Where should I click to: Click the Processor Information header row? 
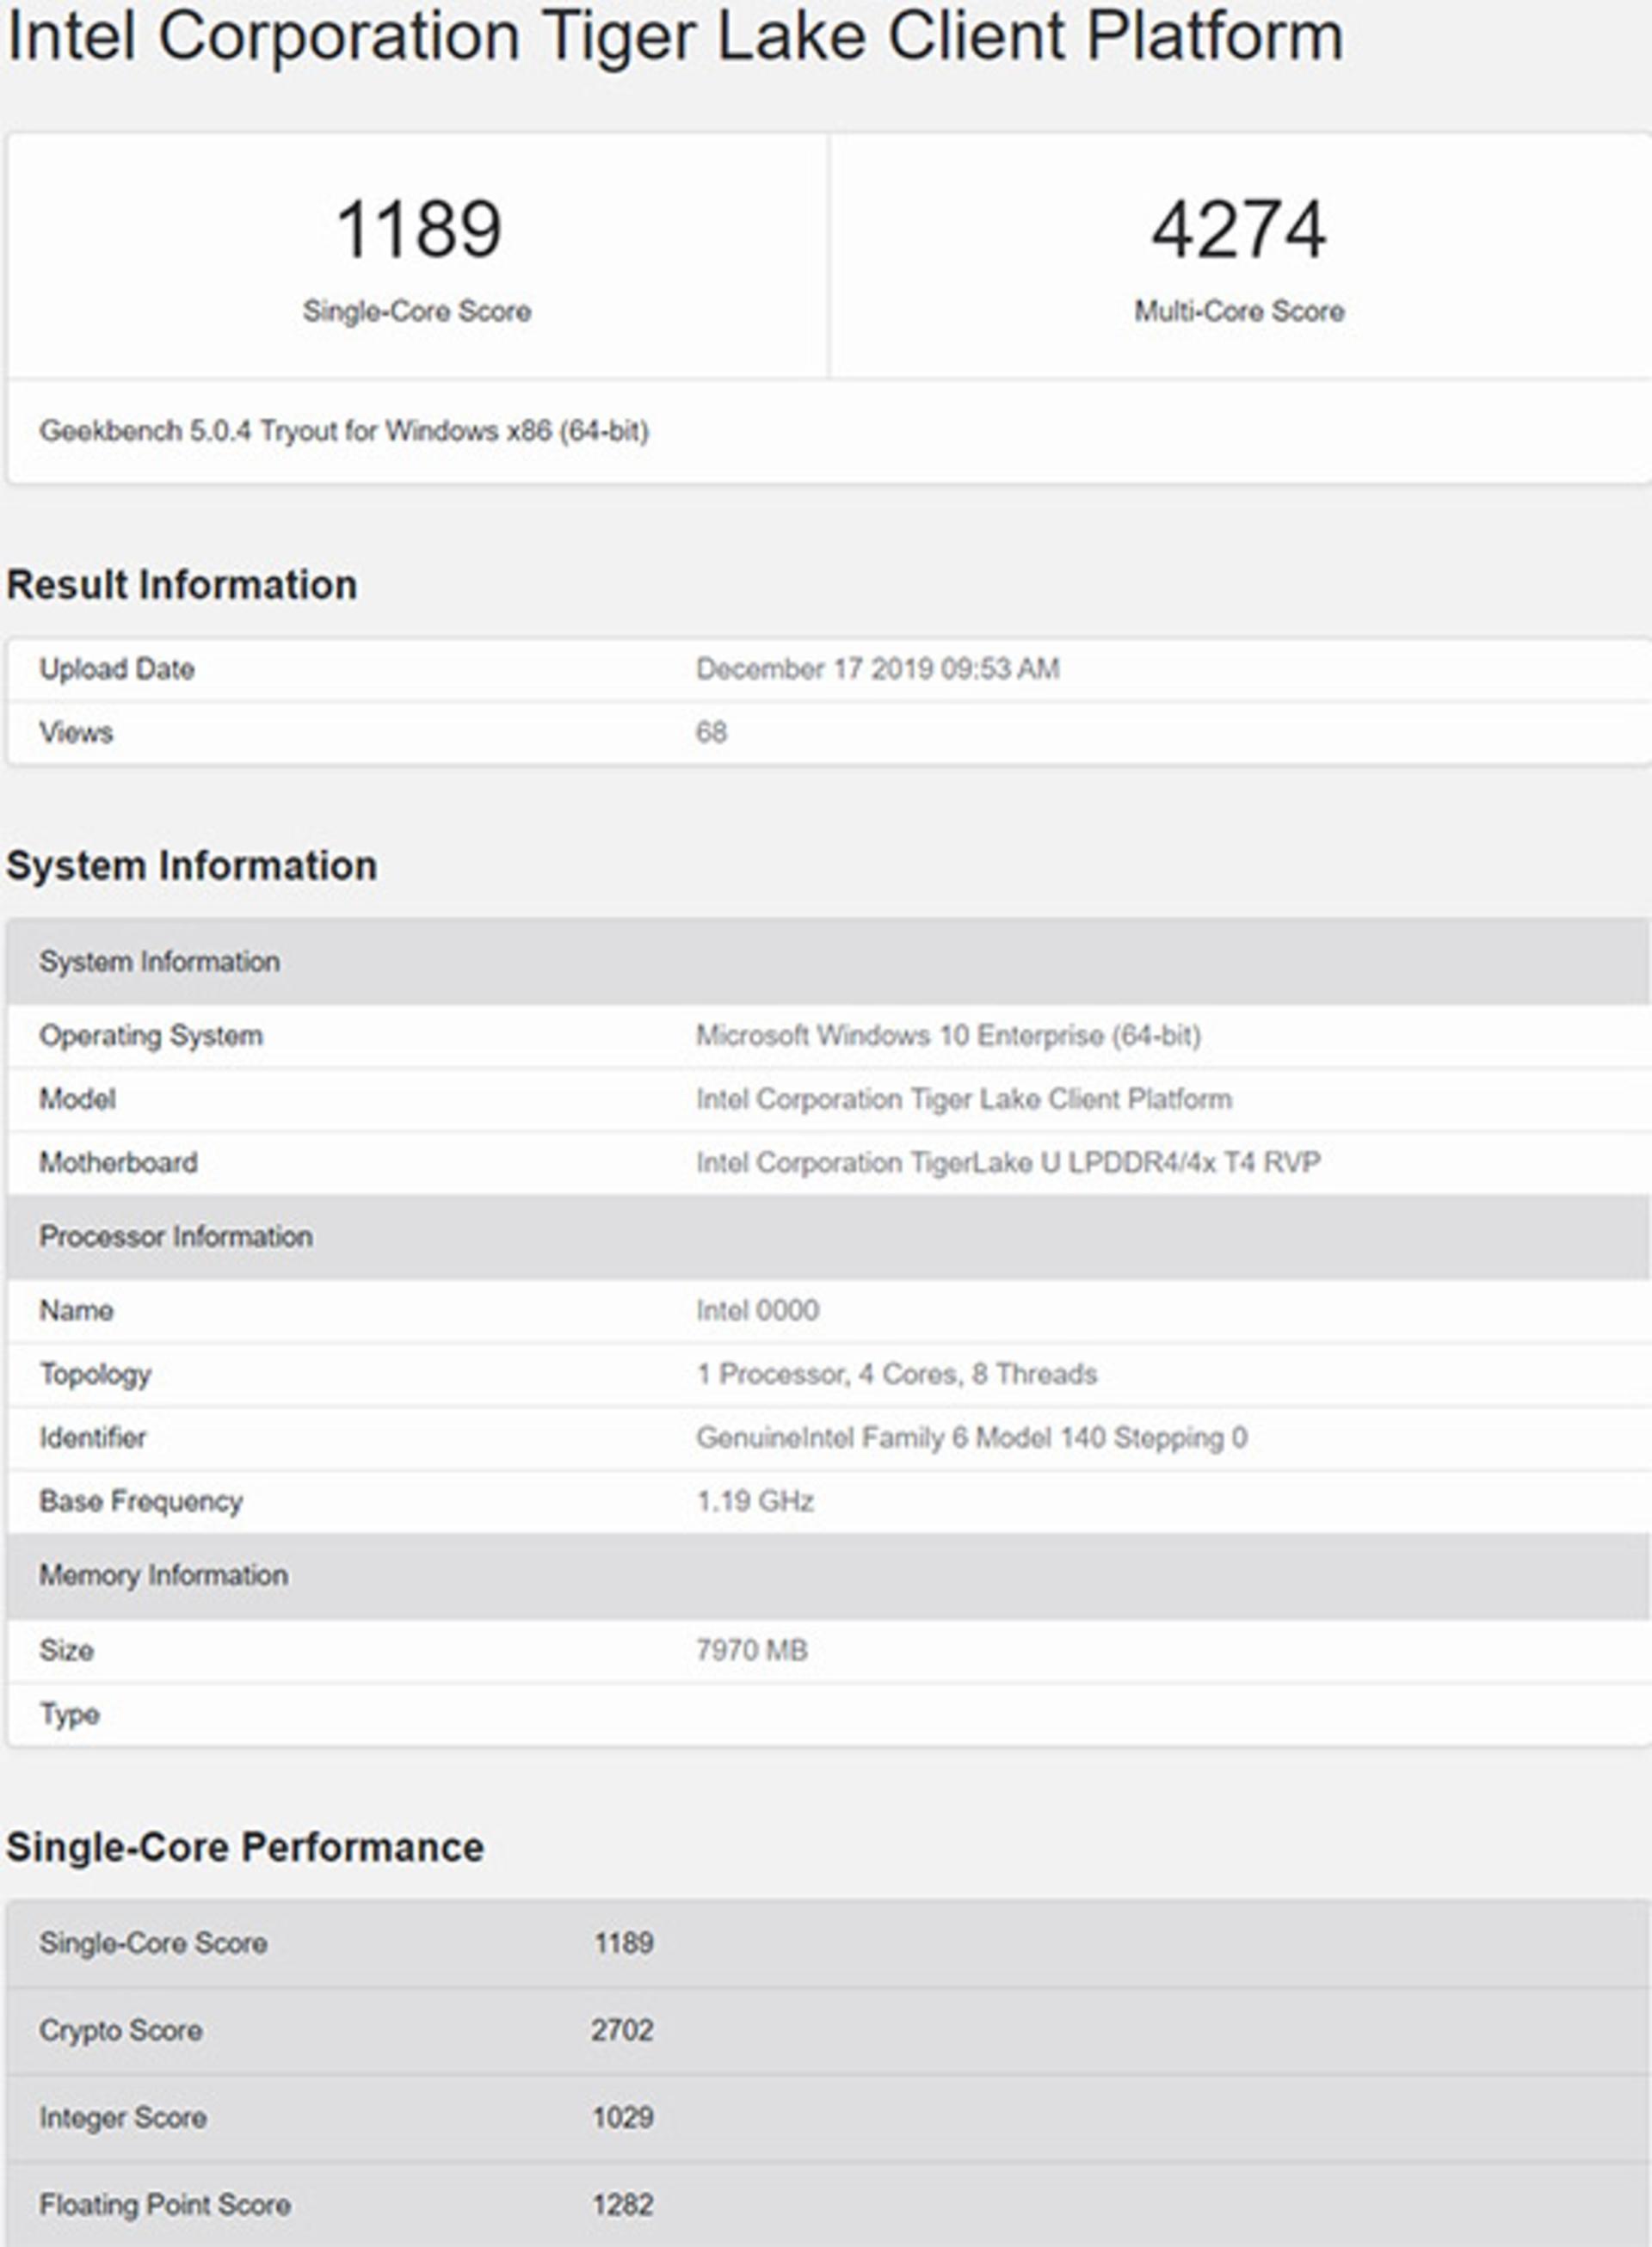pos(828,1236)
